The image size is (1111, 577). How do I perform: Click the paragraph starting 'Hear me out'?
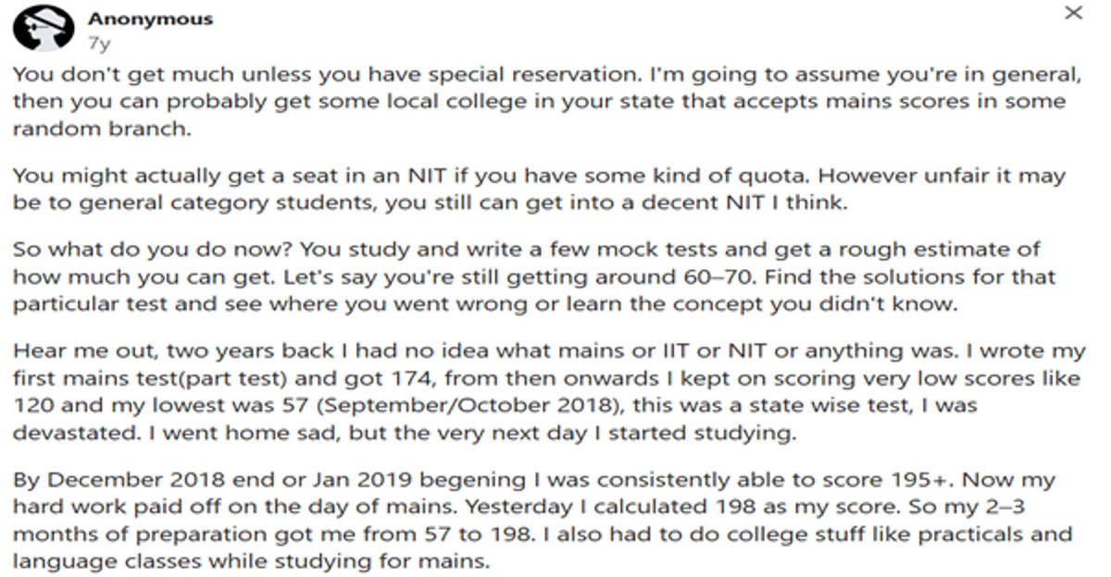point(548,392)
